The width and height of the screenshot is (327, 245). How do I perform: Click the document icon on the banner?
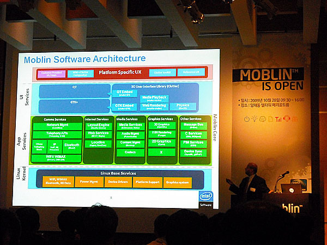(x=270, y=119)
